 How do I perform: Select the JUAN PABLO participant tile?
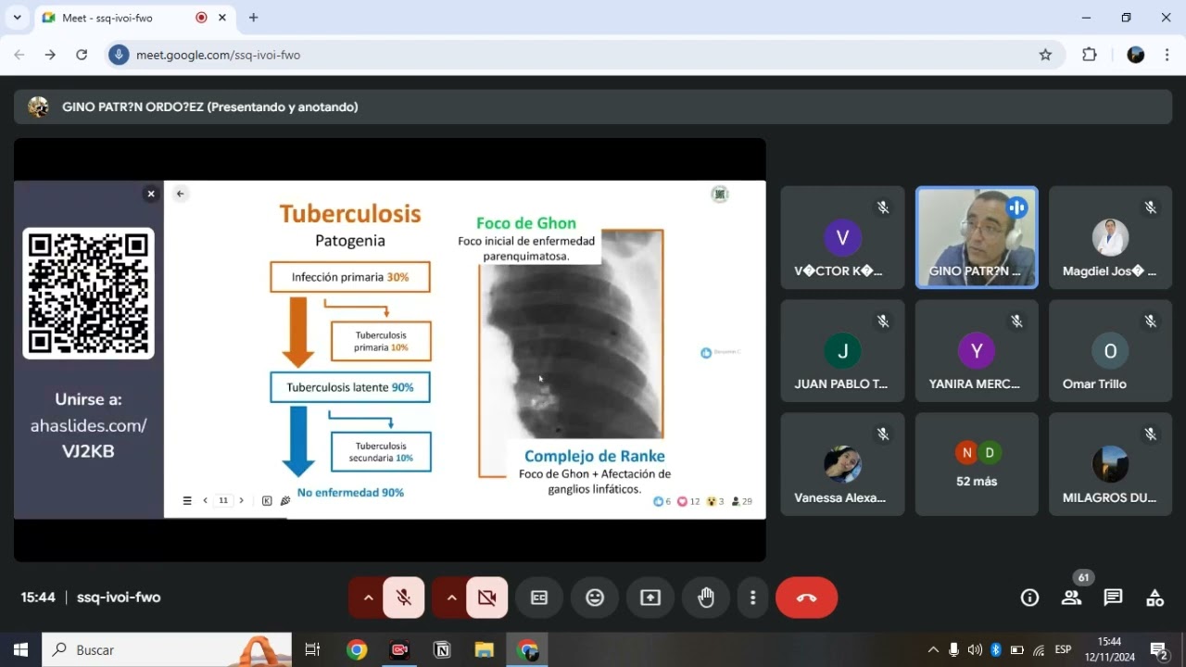click(842, 351)
